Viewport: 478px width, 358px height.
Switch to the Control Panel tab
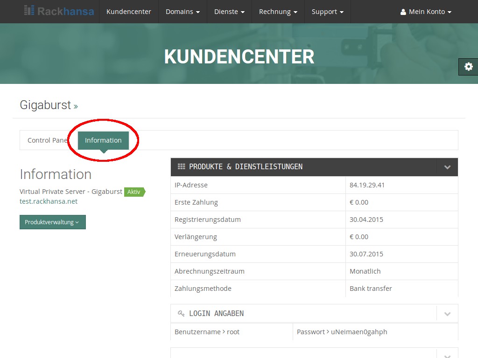click(x=48, y=140)
